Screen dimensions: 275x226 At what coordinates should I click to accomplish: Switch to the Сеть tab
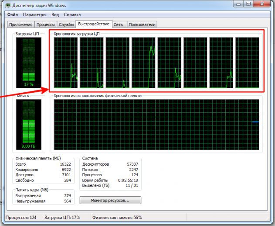click(119, 24)
